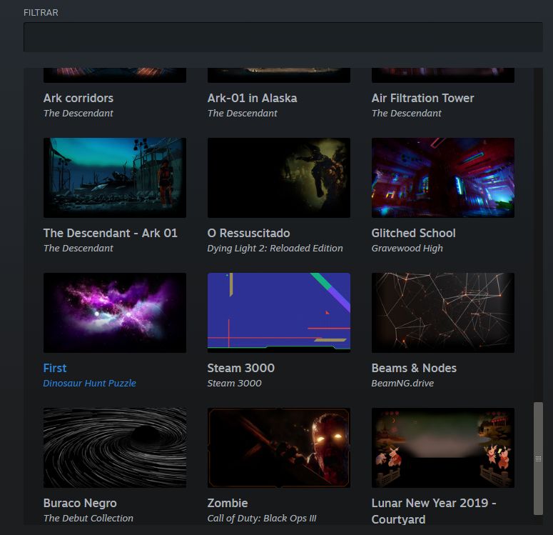Viewport: 553px width, 535px height.
Task: Open the Dinosaur Hunt Puzzle link
Action: (x=90, y=383)
